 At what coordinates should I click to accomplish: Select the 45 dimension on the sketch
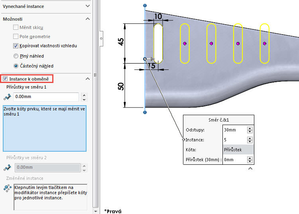coord(121,42)
